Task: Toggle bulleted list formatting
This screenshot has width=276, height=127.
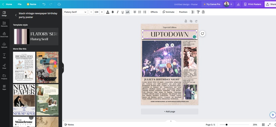Action: pos(139,12)
